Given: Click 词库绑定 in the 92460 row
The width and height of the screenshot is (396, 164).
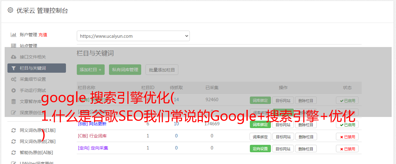Looking at the screenshot, I should click(x=260, y=100).
